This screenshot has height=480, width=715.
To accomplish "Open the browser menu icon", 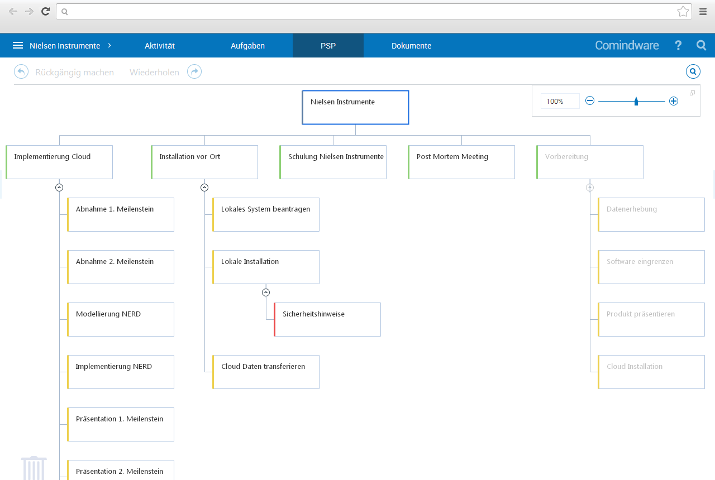I will (703, 11).
